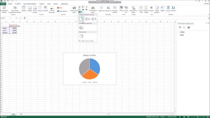Viewport: 210px width, 118px height.
Task: Insert Spojnicový sparkline
Action: (102, 9)
